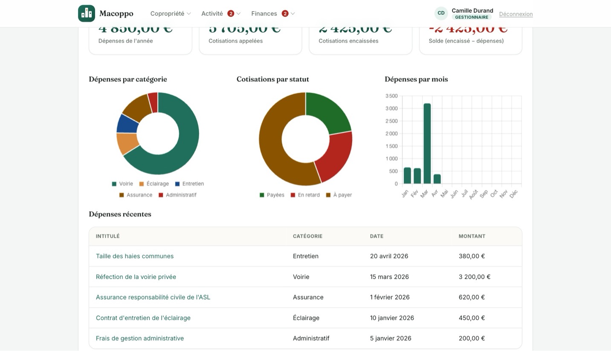Open the Réfection de la voirie privée expense

click(136, 277)
